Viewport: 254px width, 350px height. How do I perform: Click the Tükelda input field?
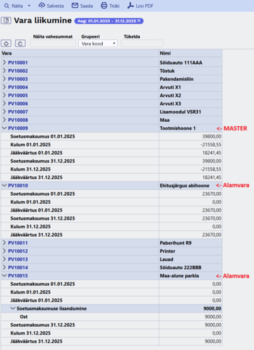point(142,43)
